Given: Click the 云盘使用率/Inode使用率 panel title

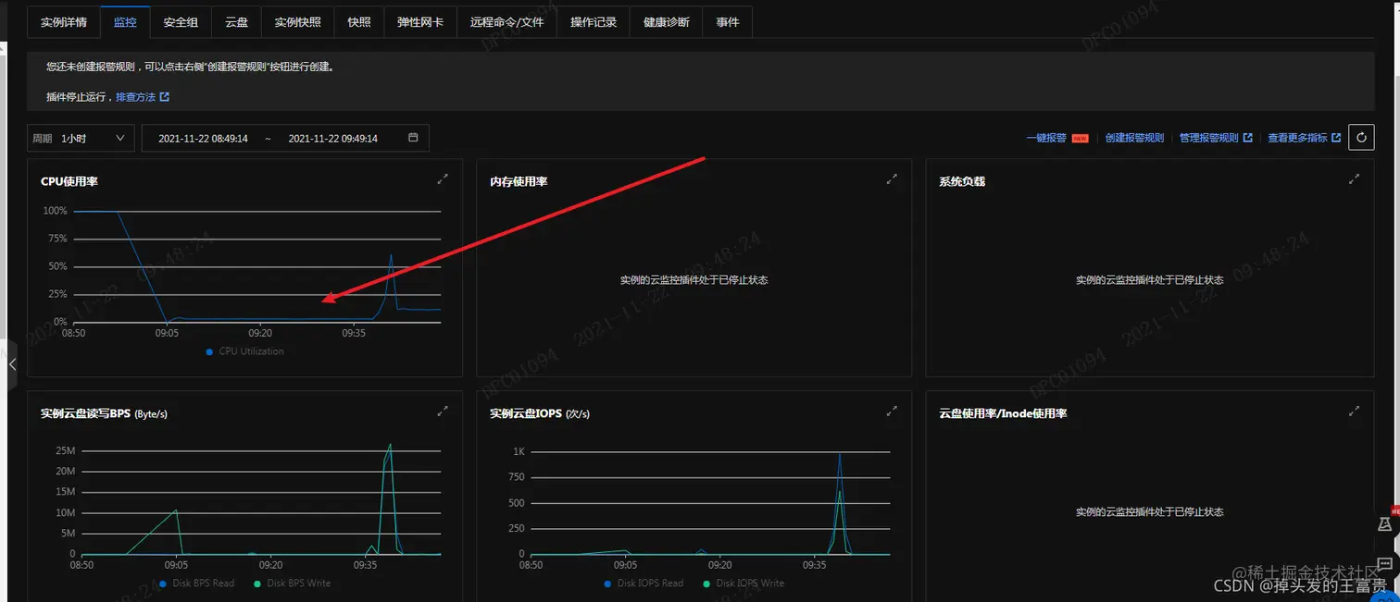Looking at the screenshot, I should pyautogui.click(x=1003, y=413).
